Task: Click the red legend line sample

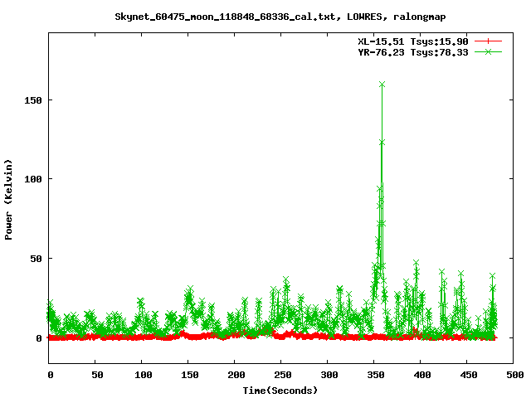Action: click(x=488, y=41)
